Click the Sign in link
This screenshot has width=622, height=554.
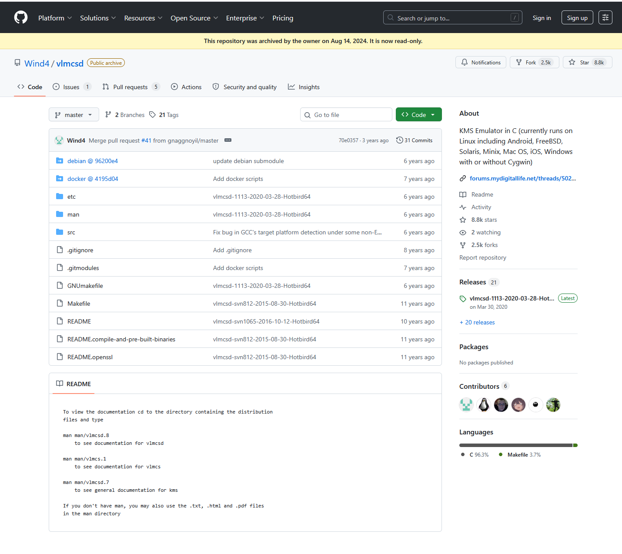click(x=542, y=18)
